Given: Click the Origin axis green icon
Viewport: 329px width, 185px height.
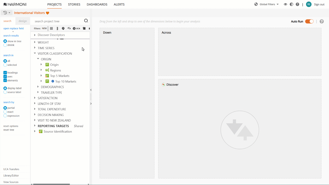Looking at the screenshot, I should tap(47, 65).
